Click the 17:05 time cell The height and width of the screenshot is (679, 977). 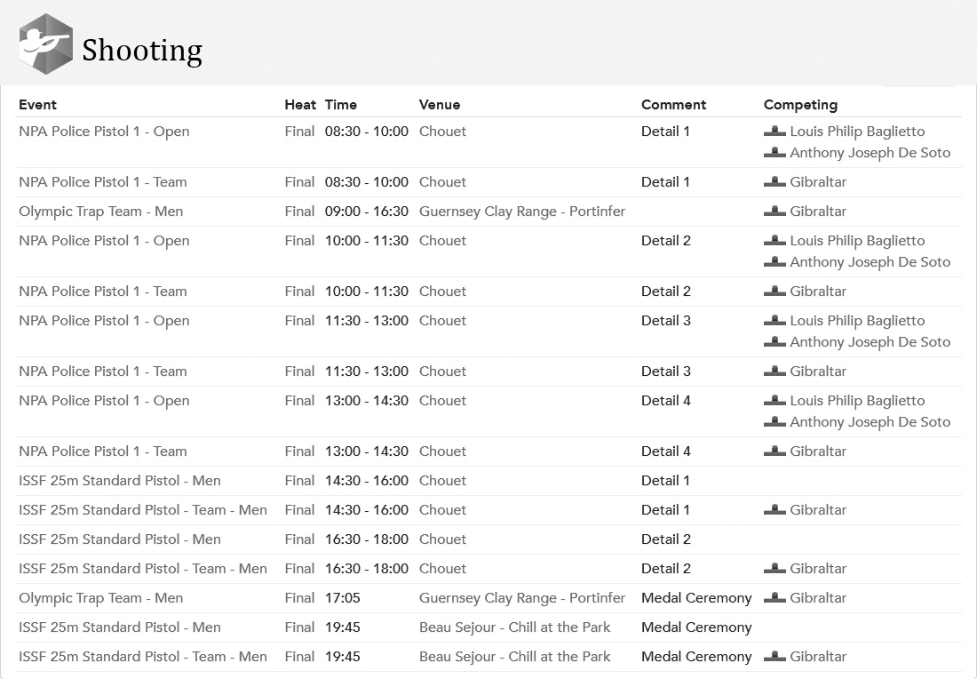[343, 597]
